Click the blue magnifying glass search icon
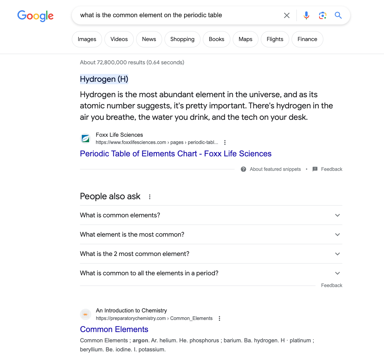Viewport: 384px width, 358px height. pos(338,15)
